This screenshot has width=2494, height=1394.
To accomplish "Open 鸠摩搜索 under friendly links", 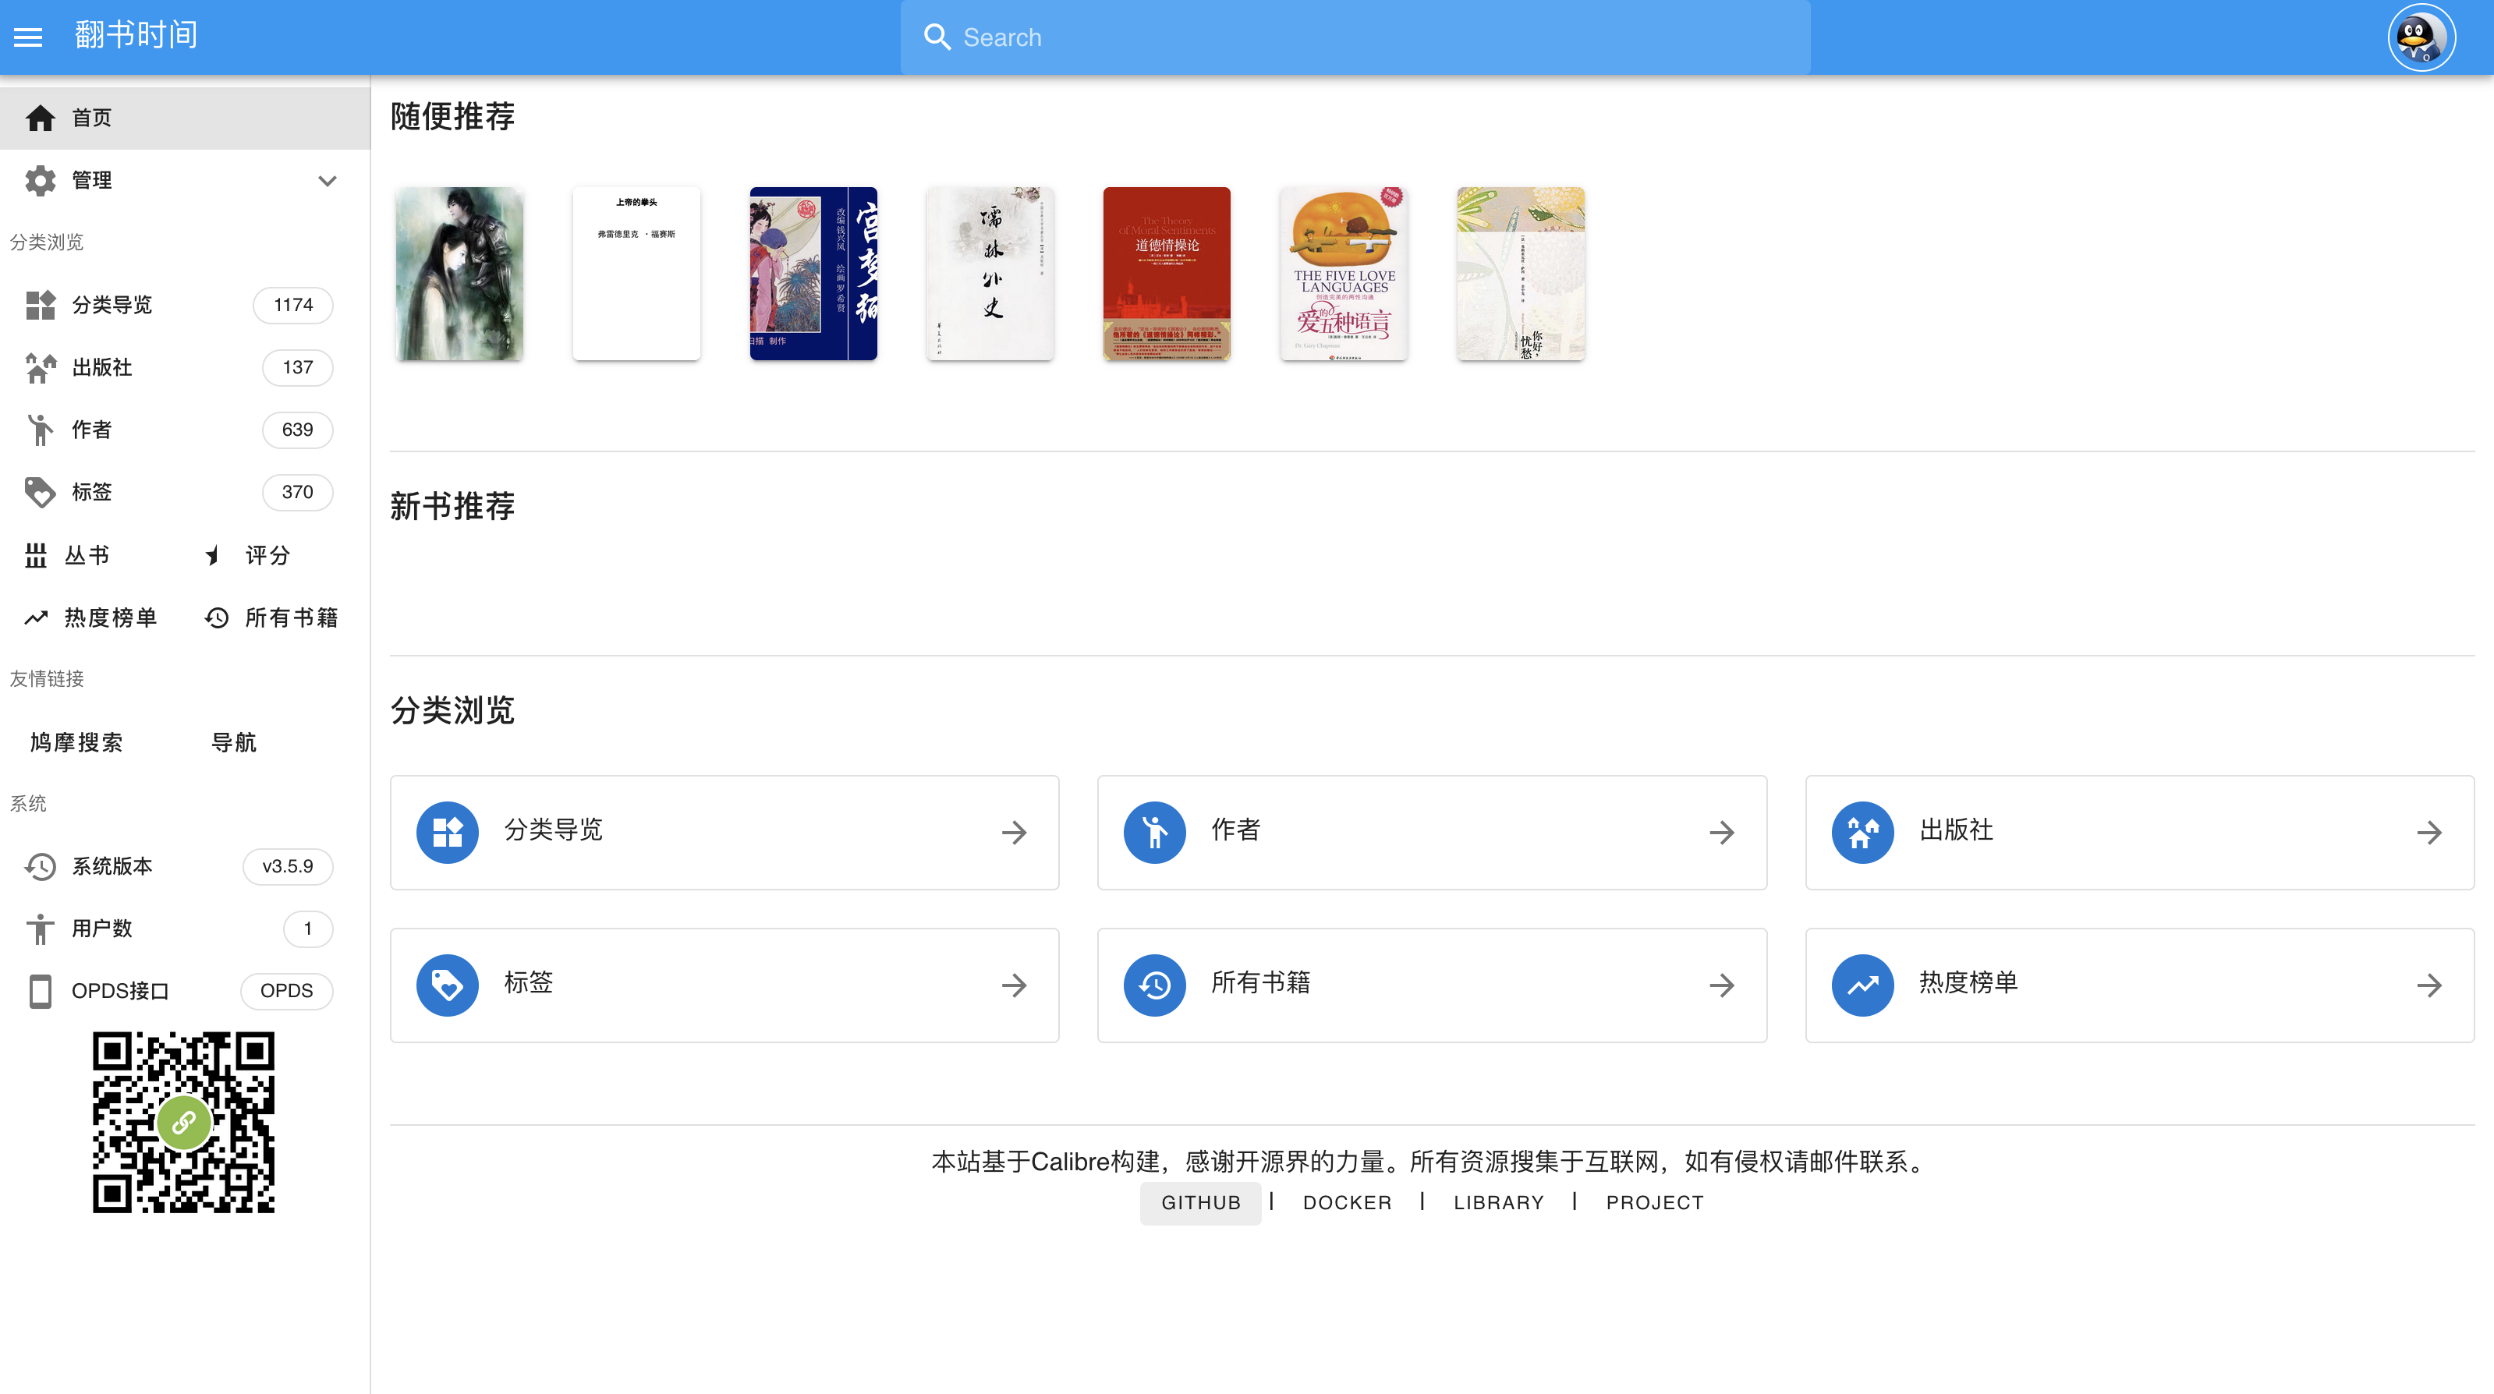I will tap(76, 742).
